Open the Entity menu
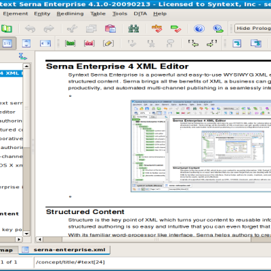Viewport: 271px width, 271px height. point(42,14)
